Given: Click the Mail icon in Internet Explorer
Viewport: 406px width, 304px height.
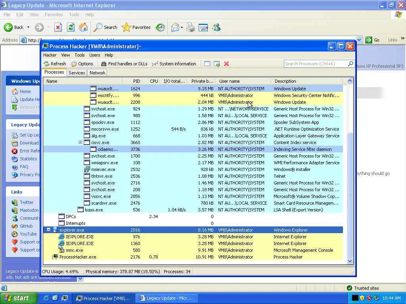Looking at the screenshot, I should pyautogui.click(x=175, y=27).
